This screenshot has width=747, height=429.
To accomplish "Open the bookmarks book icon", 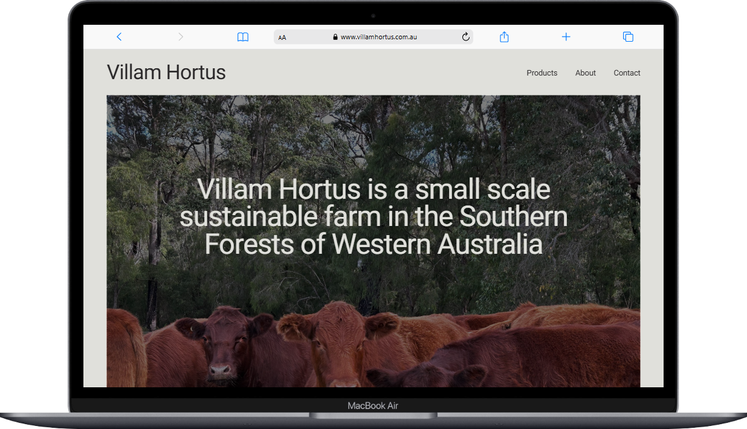I will click(x=243, y=37).
